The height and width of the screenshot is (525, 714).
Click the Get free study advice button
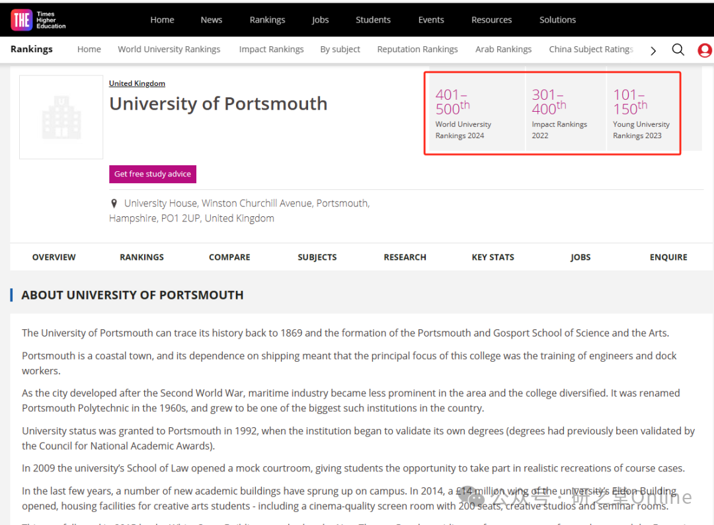click(x=153, y=174)
